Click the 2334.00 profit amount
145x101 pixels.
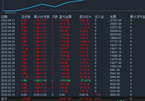[x=64, y=28]
